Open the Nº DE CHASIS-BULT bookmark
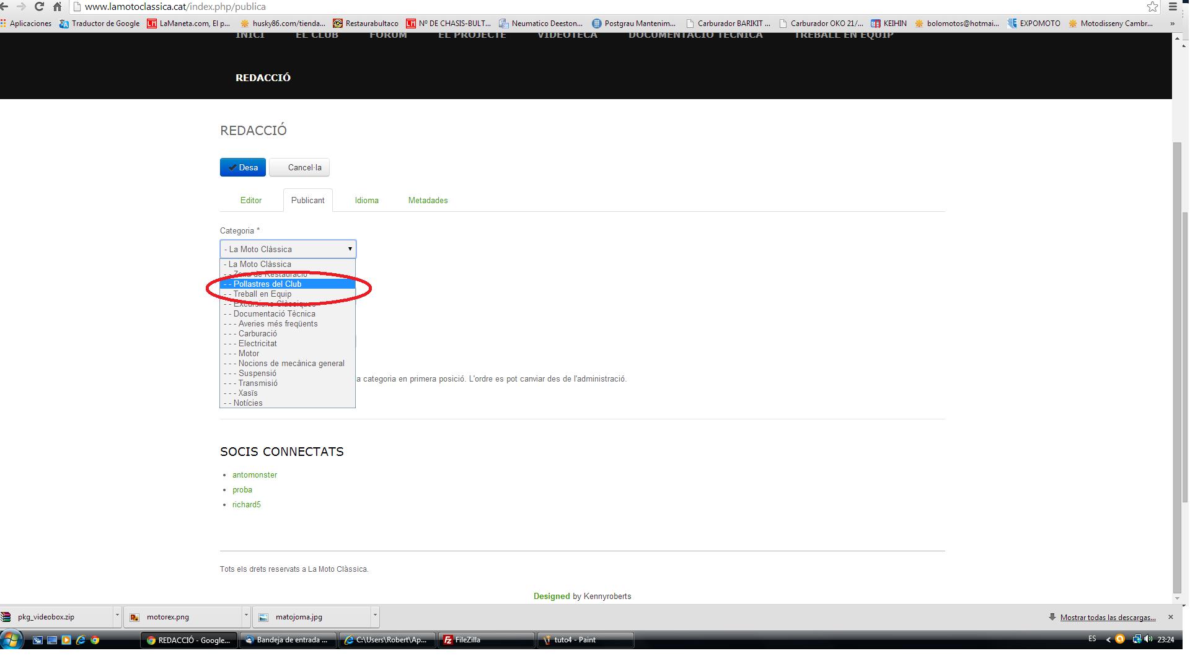Image resolution: width=1190 pixels, height=669 pixels. (x=449, y=24)
